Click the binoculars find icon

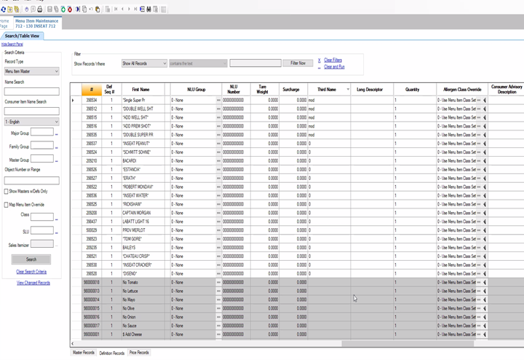click(x=148, y=9)
